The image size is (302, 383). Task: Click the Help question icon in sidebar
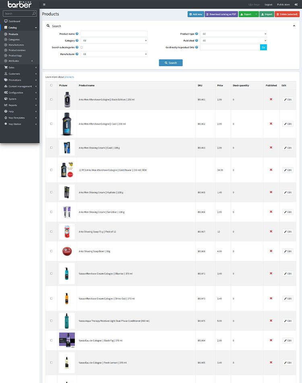[x=6, y=111]
